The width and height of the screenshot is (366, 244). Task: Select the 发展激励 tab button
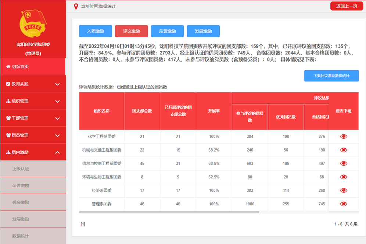203,31
